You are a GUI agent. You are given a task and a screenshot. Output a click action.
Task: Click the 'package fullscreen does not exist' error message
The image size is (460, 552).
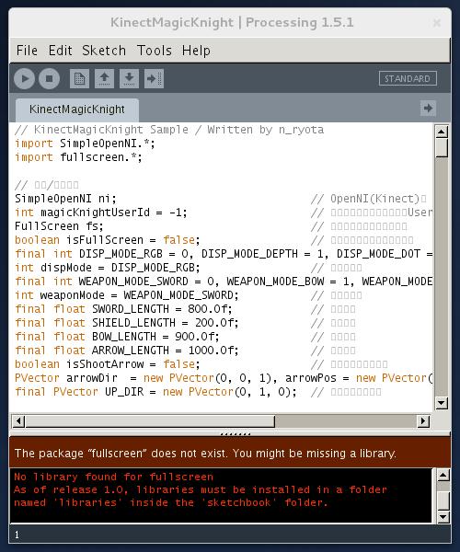[x=205, y=453]
